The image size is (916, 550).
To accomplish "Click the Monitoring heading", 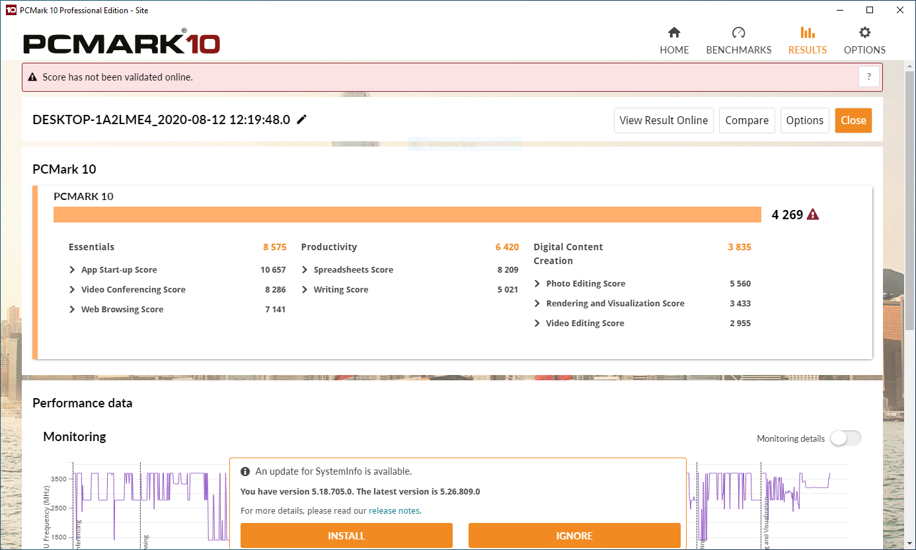I will pyautogui.click(x=75, y=436).
